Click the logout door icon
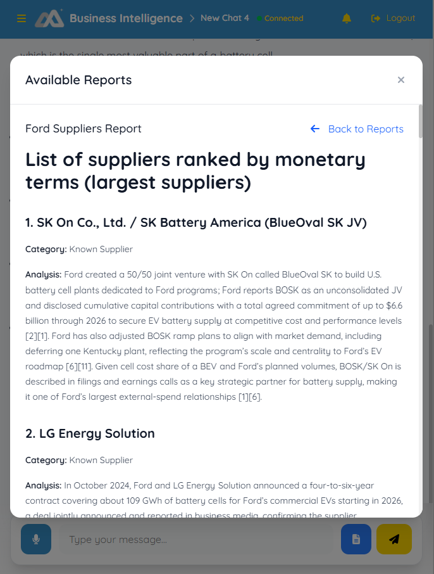The image size is (434, 574). [x=376, y=18]
